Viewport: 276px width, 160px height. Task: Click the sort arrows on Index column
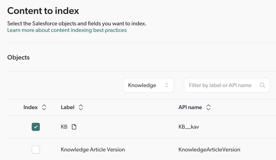coord(44,107)
